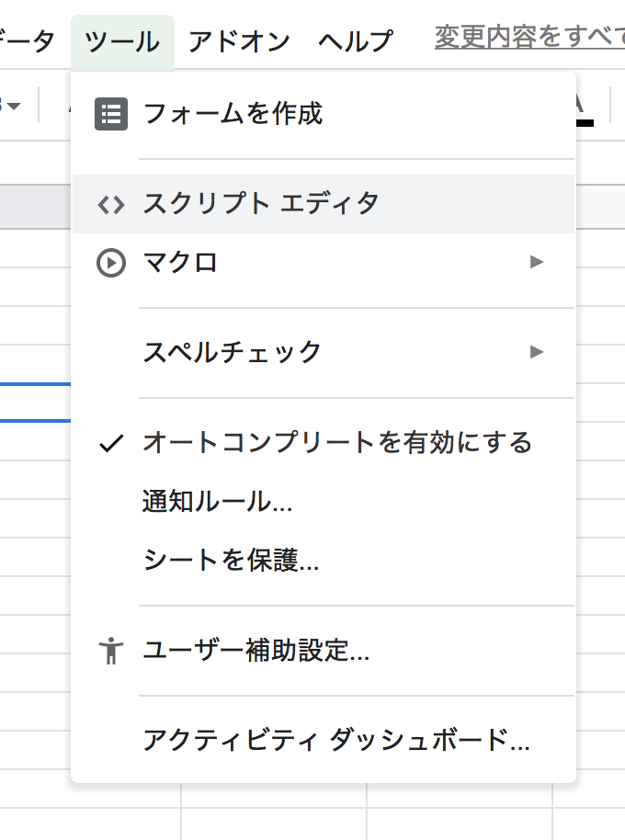Image resolution: width=625 pixels, height=840 pixels.
Task: Open the ツール menu in menu bar
Action: (122, 41)
